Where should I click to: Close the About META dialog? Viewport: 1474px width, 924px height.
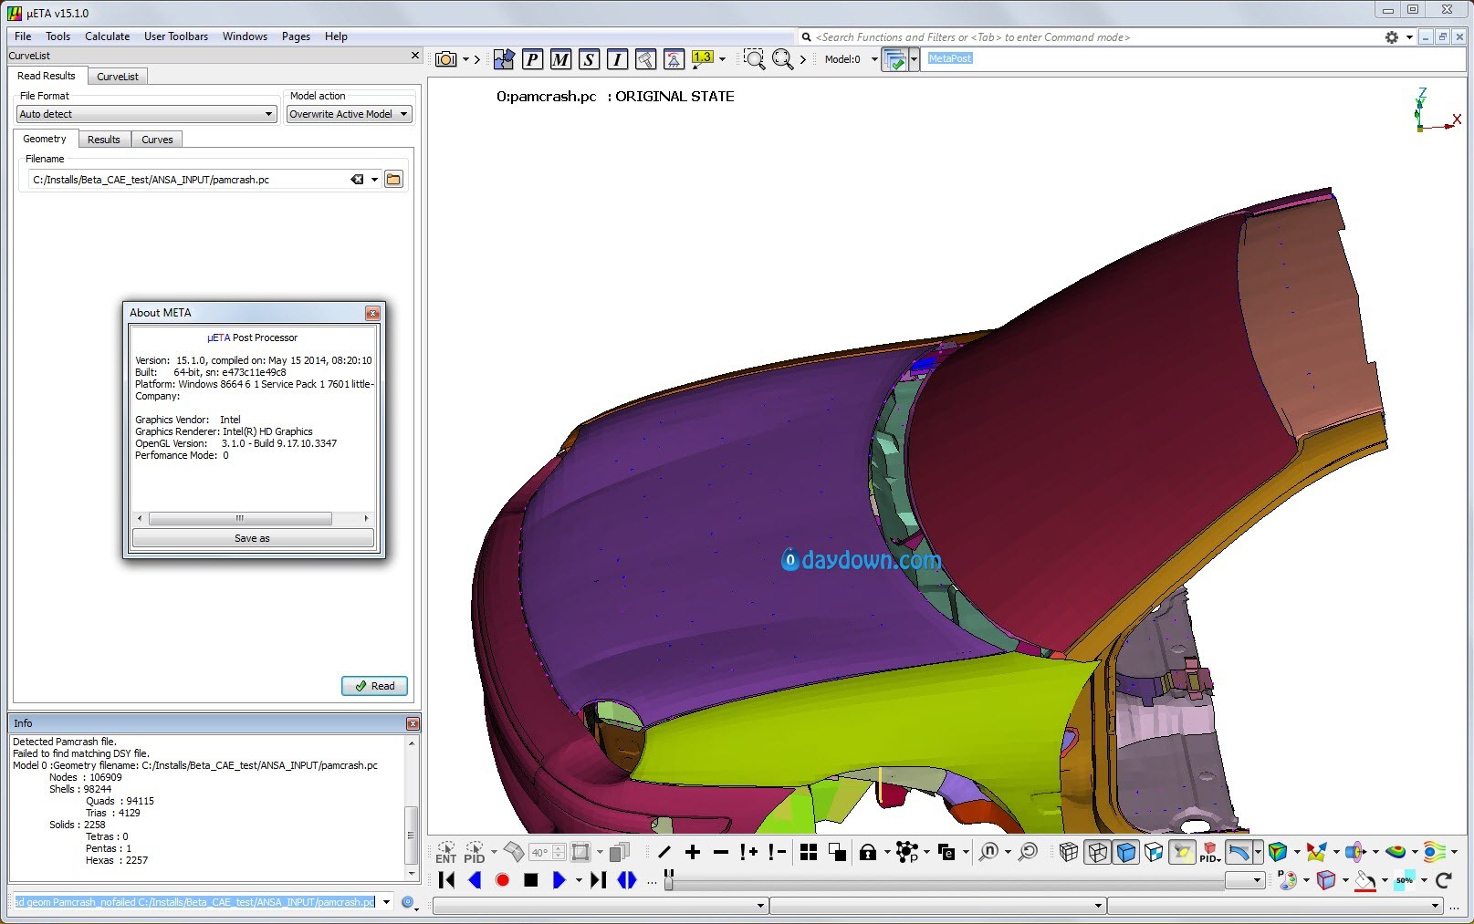372,313
